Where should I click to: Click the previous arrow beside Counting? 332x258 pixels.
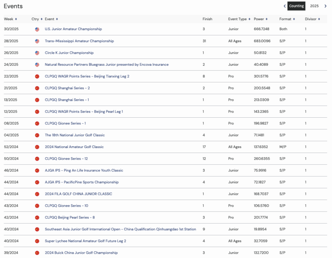[x=285, y=6]
